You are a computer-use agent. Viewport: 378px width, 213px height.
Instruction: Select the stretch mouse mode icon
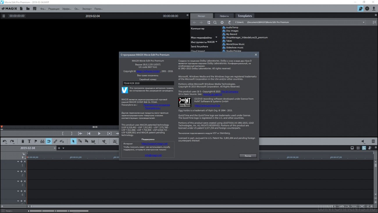(93, 141)
